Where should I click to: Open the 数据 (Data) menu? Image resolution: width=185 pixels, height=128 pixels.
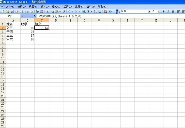[x=79, y=6]
